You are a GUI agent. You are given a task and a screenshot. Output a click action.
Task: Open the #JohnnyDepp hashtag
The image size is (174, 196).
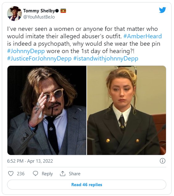26,51
